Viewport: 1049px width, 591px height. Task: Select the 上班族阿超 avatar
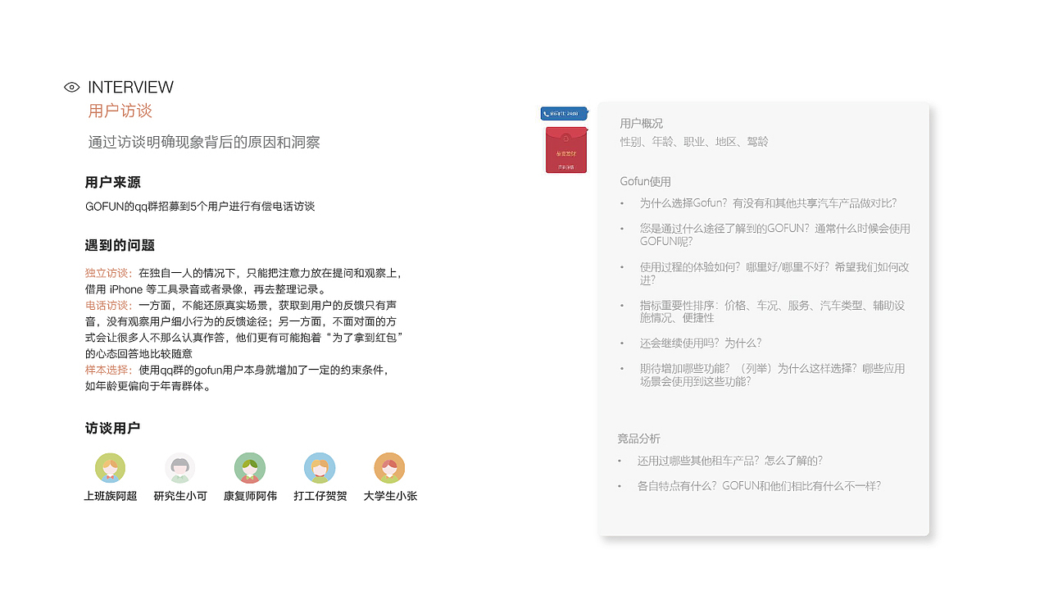[111, 468]
